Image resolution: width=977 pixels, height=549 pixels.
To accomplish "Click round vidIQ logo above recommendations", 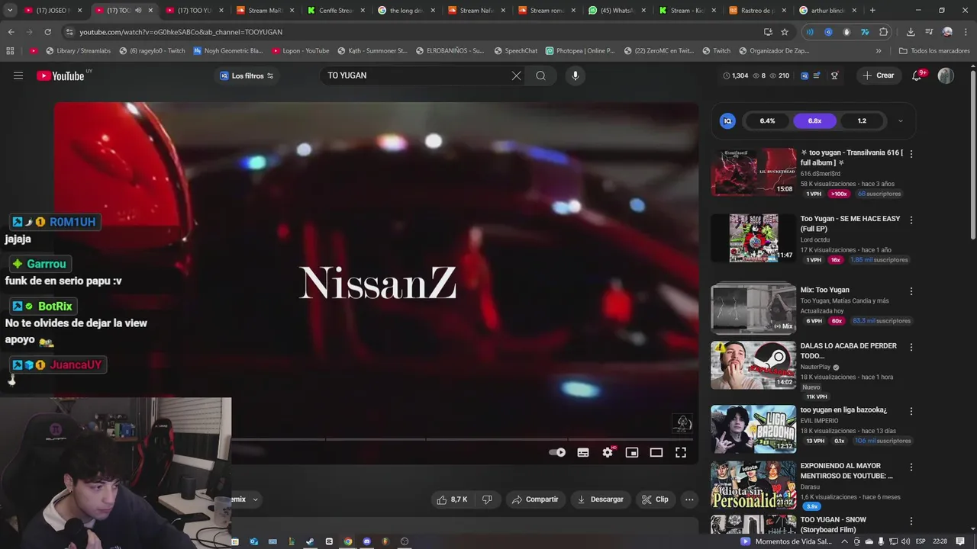I will [727, 120].
